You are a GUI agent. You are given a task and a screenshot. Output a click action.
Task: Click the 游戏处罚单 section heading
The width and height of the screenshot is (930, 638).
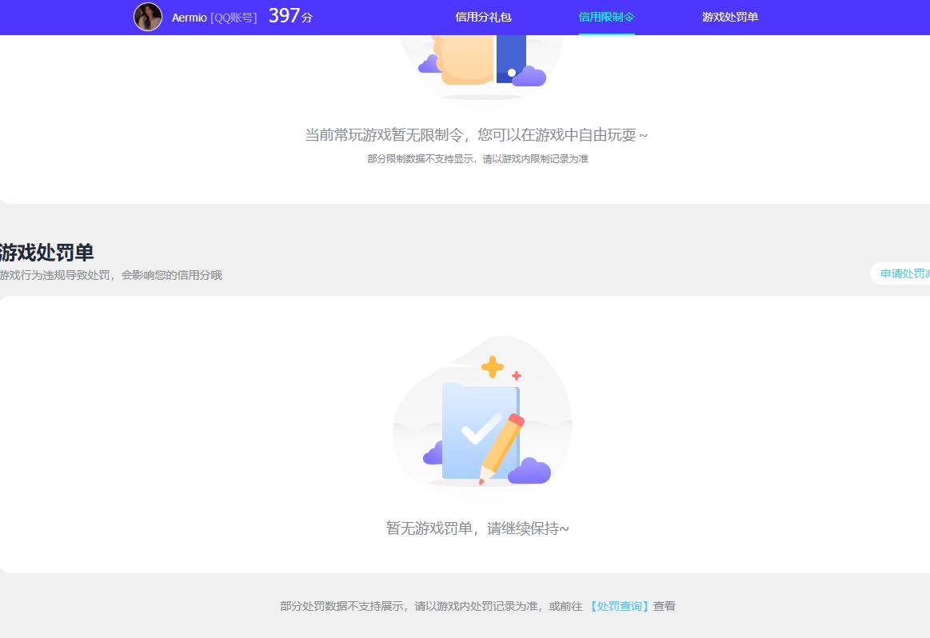pyautogui.click(x=46, y=252)
